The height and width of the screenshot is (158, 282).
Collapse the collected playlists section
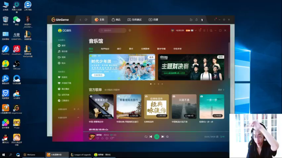click(78, 118)
